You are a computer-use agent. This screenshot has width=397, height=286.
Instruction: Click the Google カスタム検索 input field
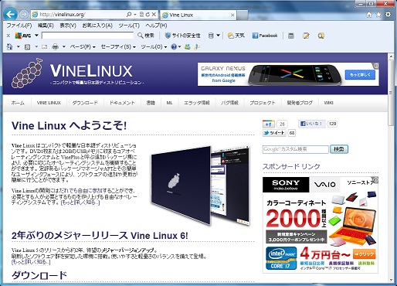tap(296, 149)
